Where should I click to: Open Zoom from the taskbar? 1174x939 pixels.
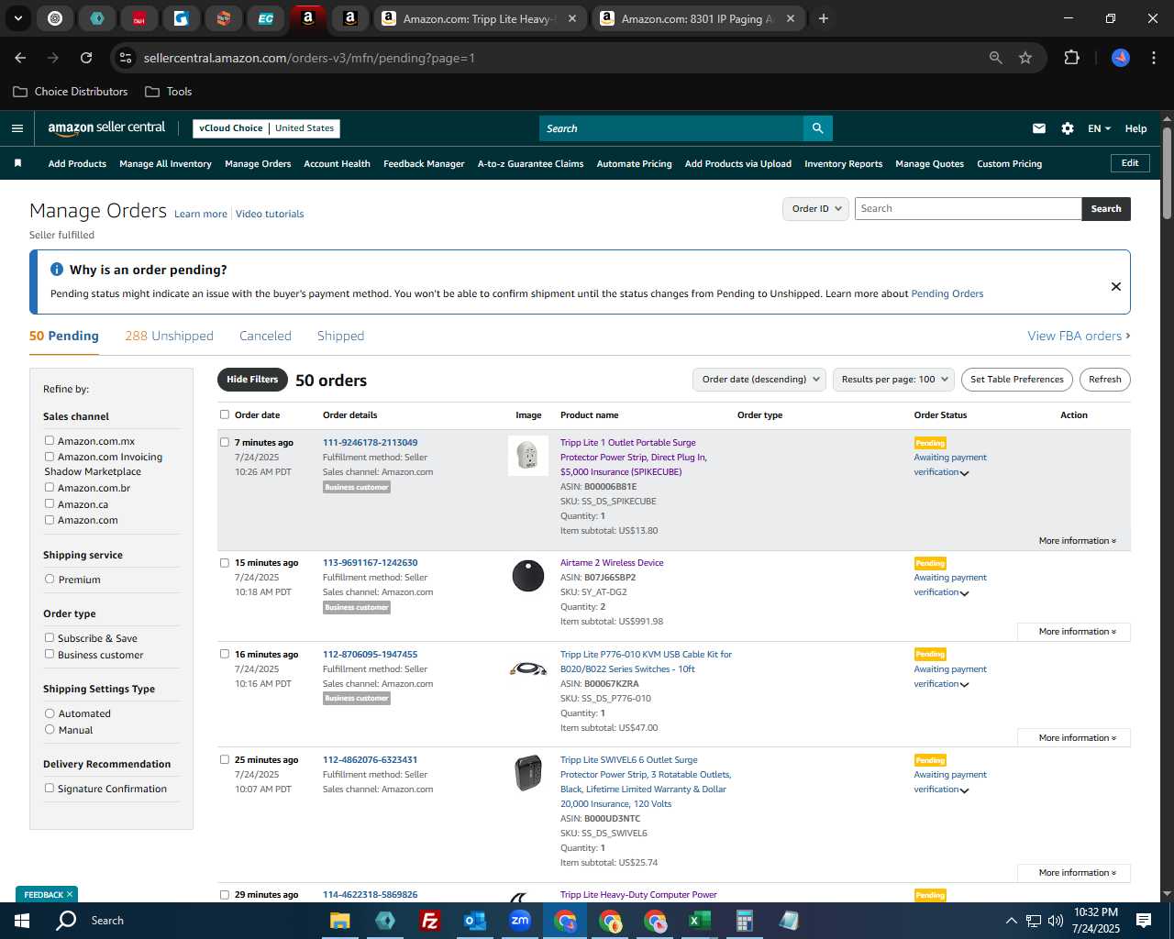pyautogui.click(x=520, y=921)
